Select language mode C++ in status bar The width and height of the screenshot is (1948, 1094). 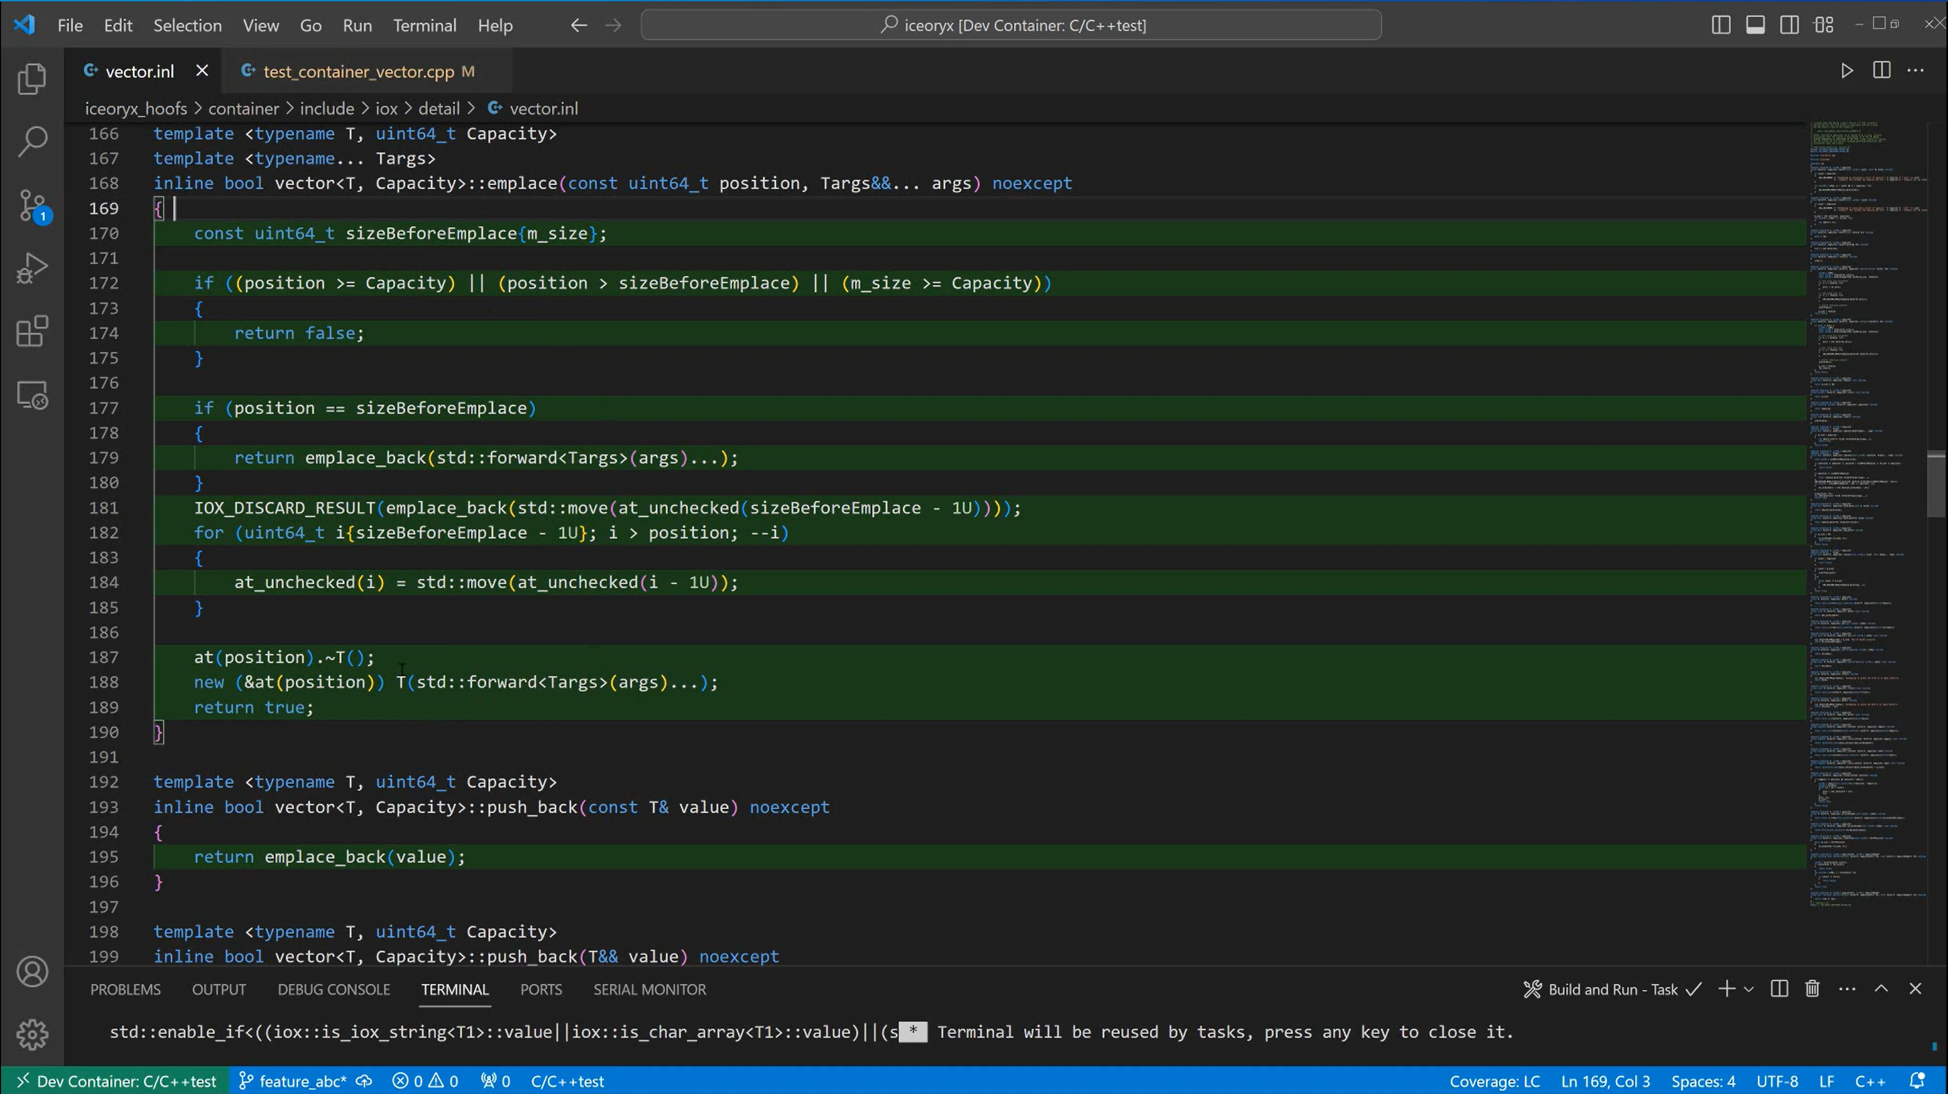1869,1081
